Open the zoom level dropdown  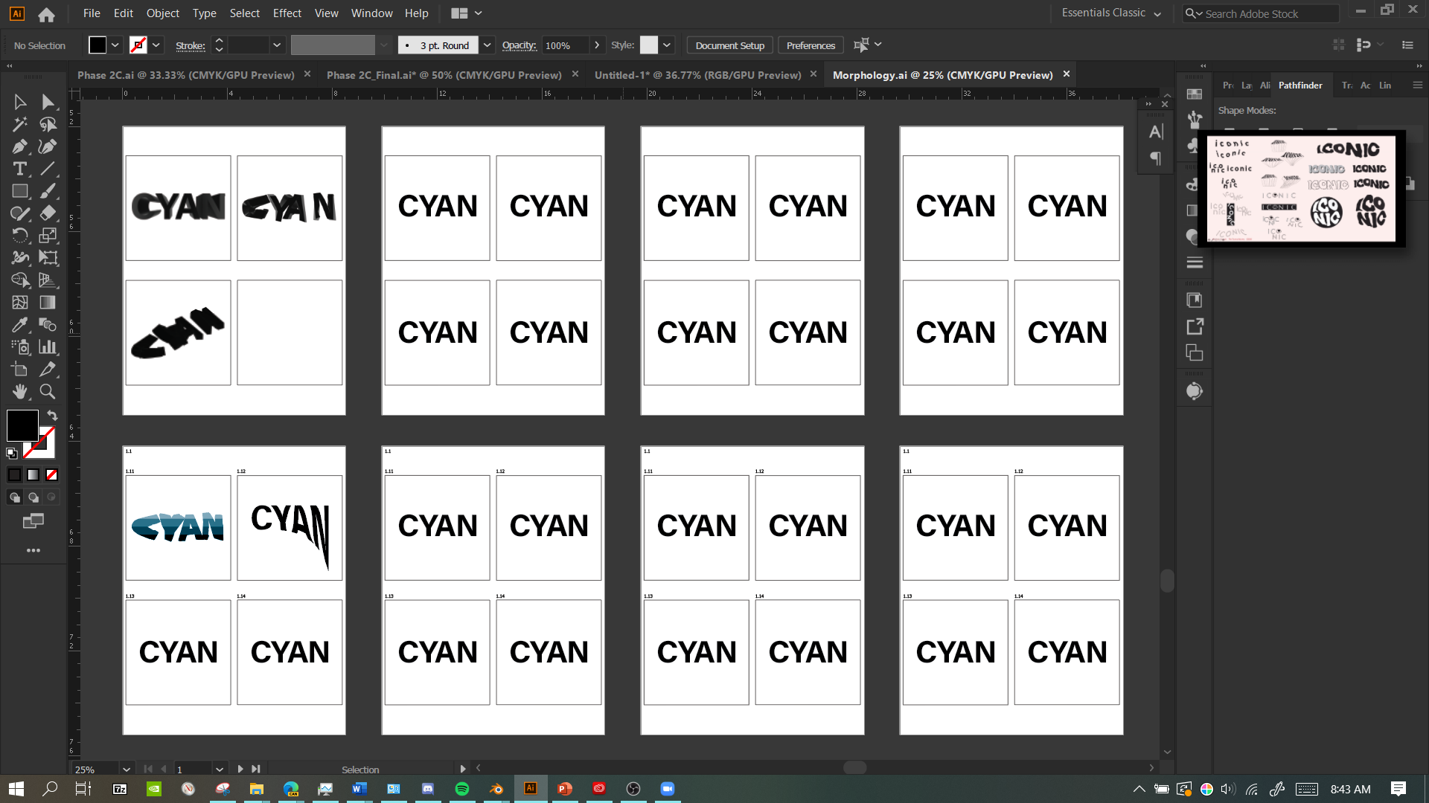point(127,770)
